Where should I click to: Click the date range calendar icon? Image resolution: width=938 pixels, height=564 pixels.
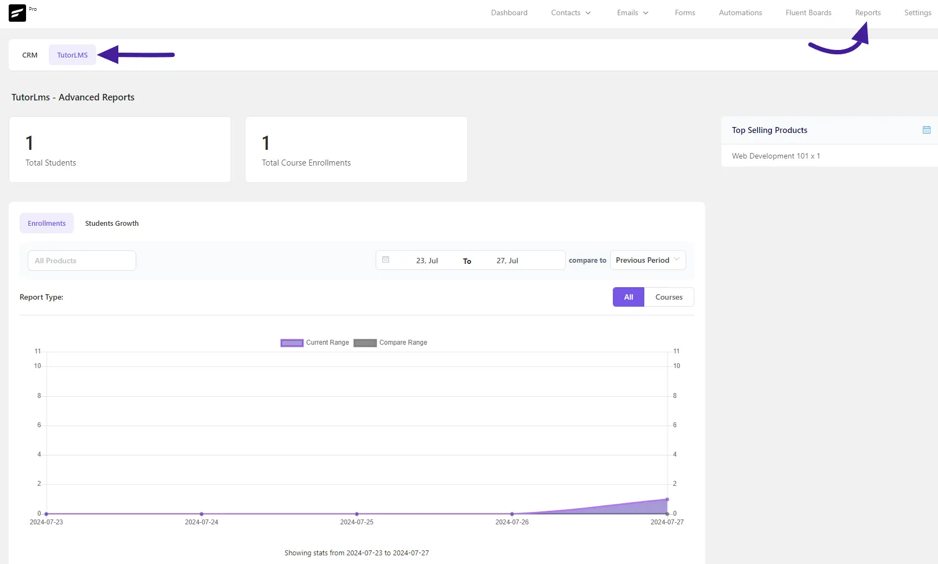[x=385, y=260]
